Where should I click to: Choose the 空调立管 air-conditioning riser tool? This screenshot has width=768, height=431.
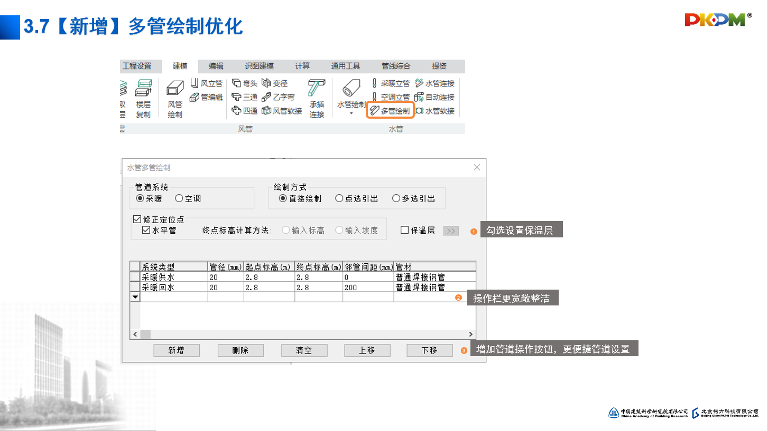pos(390,97)
